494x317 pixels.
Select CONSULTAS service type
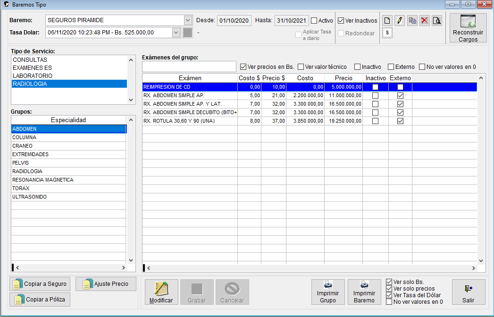coord(69,60)
